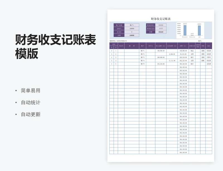Select the 账户1 value beside 账户名称
This screenshot has height=171, width=223.
pyautogui.click(x=132, y=25)
